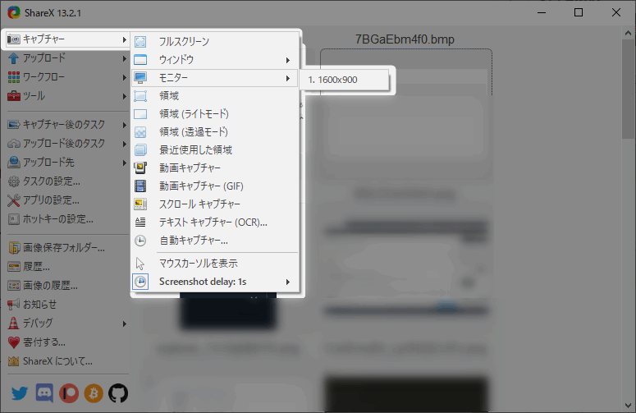Image resolution: width=636 pixels, height=413 pixels.
Task: Expand the Tools (ツール) menu arrow
Action: click(x=124, y=97)
